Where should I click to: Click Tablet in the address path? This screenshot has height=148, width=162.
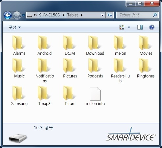pos(73,15)
